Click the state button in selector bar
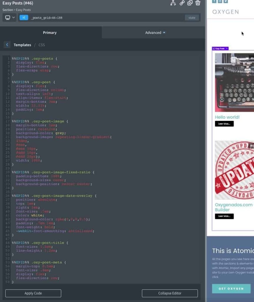Viewport: 254px width, 302px height. point(192,18)
